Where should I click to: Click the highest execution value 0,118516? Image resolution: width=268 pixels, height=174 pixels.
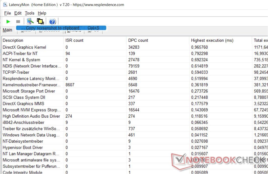[x=199, y=116]
